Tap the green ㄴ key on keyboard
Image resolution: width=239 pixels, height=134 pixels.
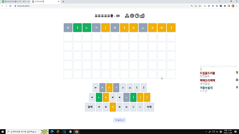[x=99, y=97]
